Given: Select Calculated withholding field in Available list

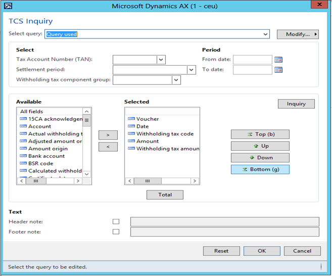Looking at the screenshot, I should 51,171.
